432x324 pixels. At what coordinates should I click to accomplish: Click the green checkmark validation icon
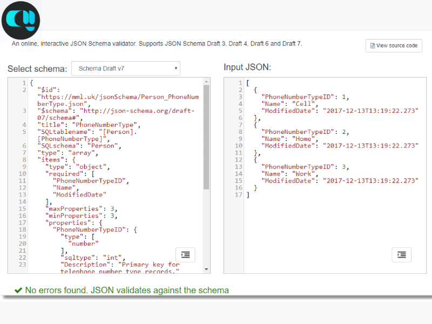click(18, 291)
